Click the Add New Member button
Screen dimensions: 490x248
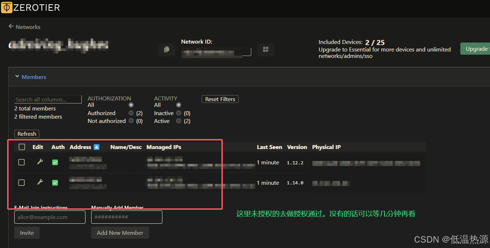click(x=120, y=233)
